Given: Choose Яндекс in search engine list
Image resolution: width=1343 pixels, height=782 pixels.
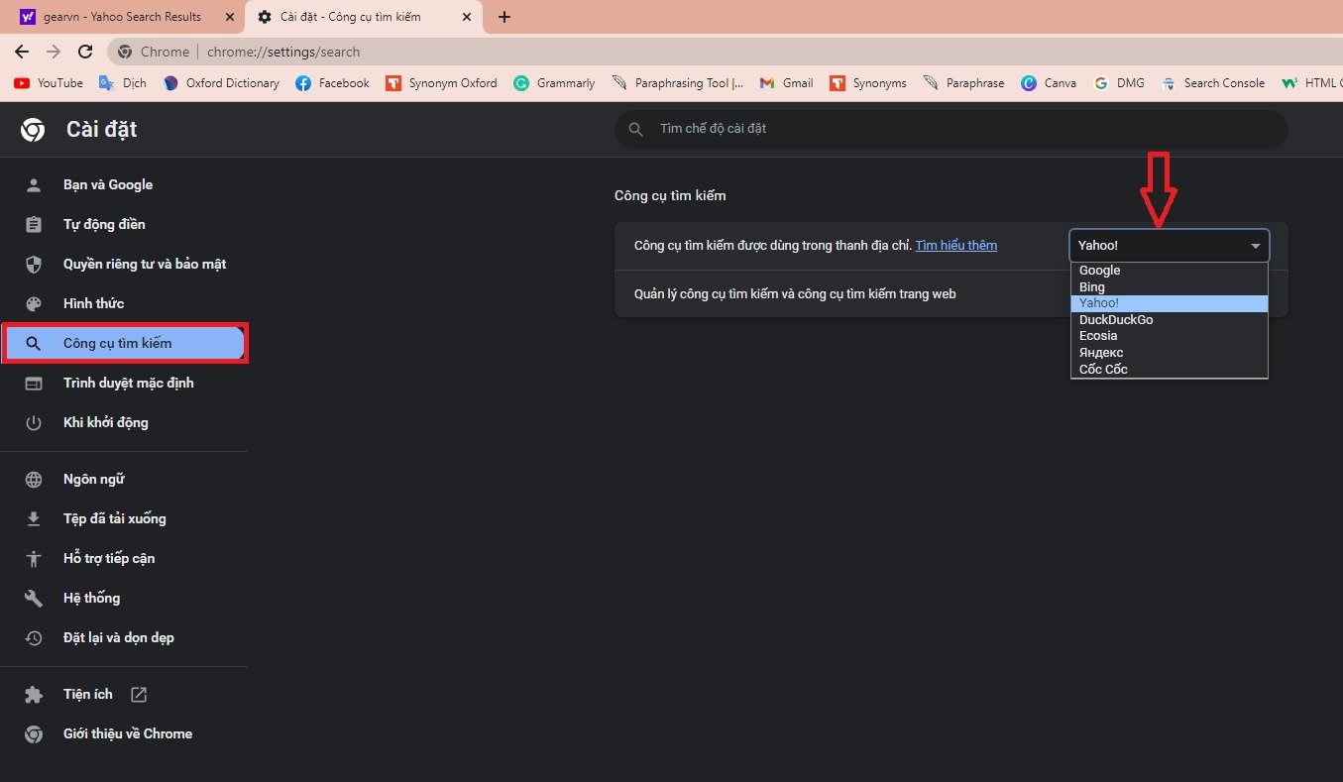Looking at the screenshot, I should click(1170, 353).
